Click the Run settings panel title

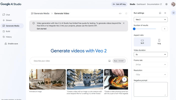(139, 13)
